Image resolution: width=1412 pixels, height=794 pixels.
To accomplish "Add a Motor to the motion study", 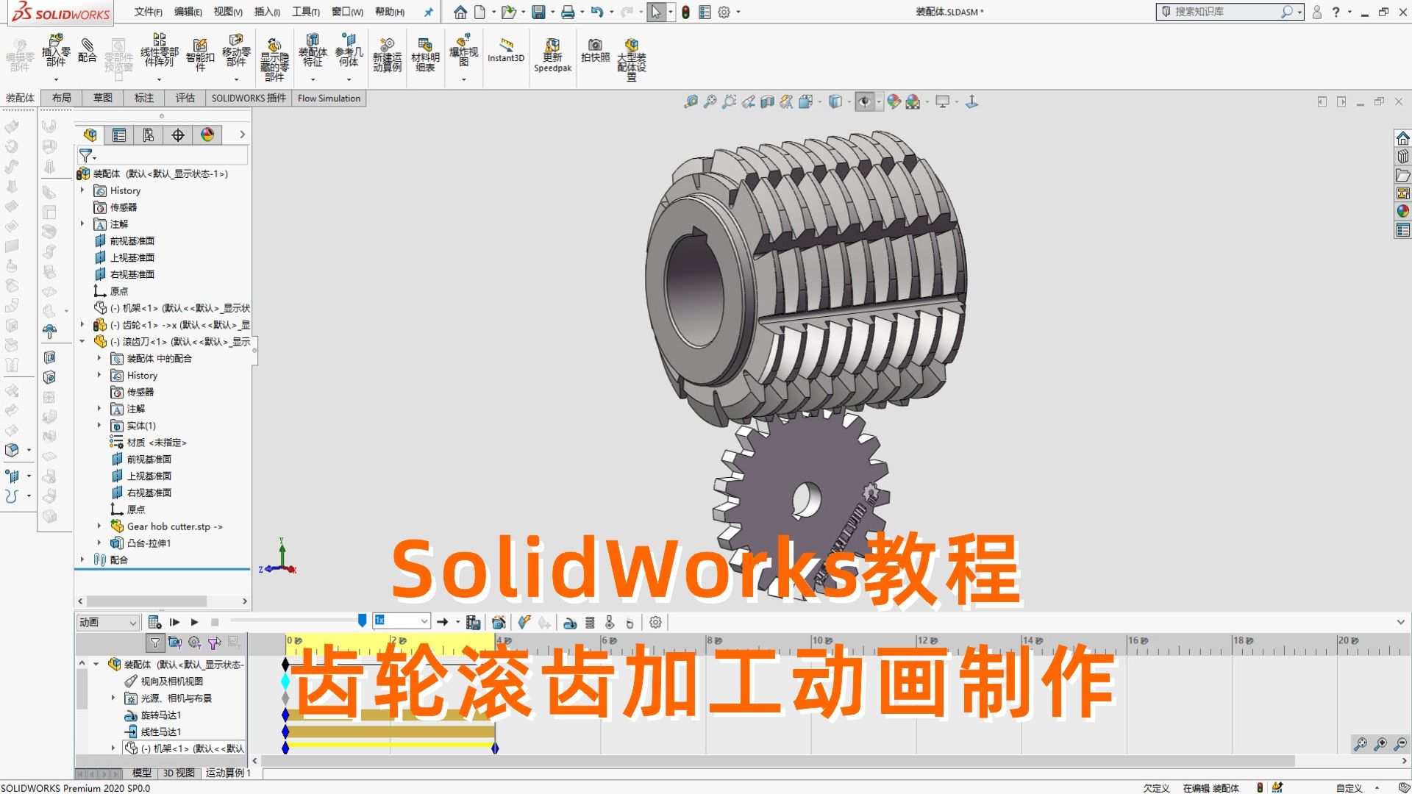I will tap(572, 622).
